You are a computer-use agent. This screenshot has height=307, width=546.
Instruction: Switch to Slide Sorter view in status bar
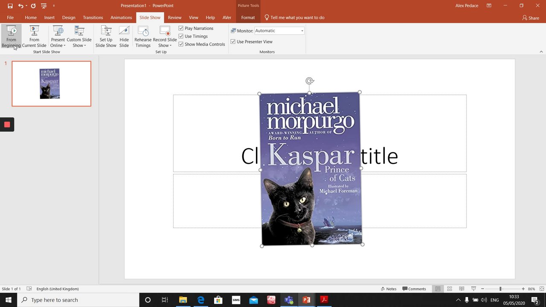point(450,289)
